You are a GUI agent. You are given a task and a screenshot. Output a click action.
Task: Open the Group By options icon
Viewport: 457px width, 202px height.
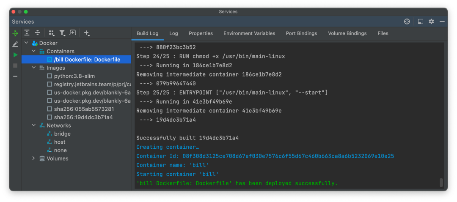pyautogui.click(x=52, y=33)
